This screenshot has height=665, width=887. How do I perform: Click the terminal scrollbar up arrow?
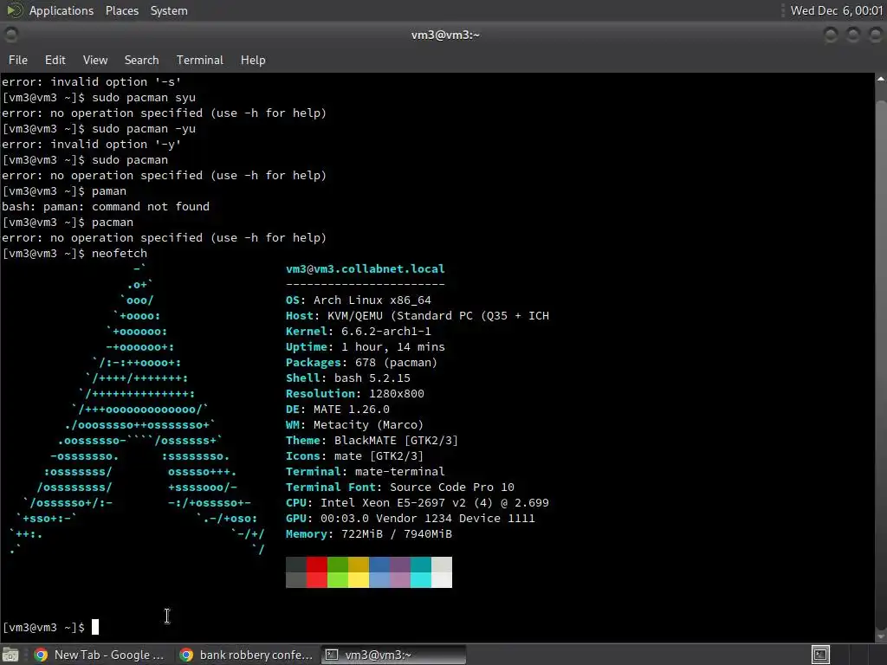click(881, 79)
